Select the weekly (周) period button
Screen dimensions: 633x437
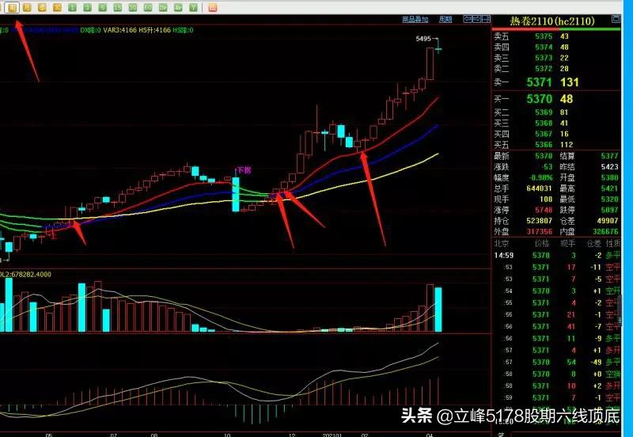pyautogui.click(x=12, y=7)
